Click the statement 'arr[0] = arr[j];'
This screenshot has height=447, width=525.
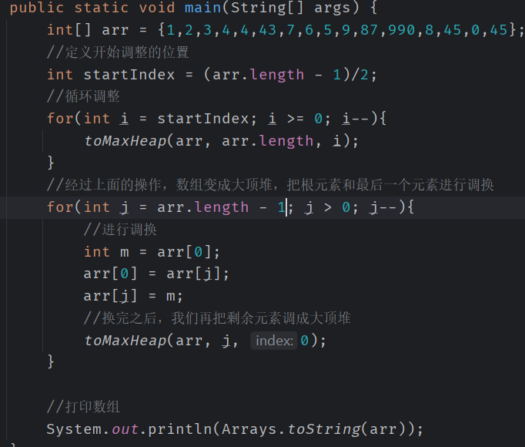(156, 274)
